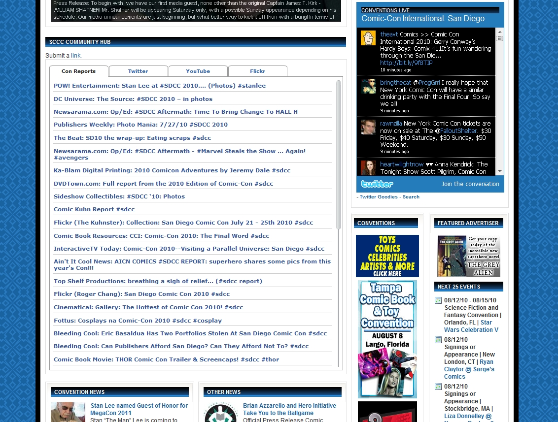Click rawnzilla's avatar photo

368,127
